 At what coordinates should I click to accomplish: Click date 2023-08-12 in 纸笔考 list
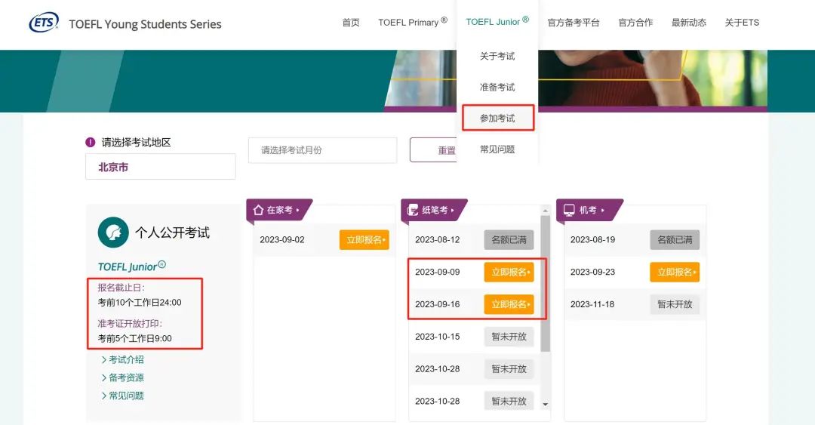(x=437, y=240)
